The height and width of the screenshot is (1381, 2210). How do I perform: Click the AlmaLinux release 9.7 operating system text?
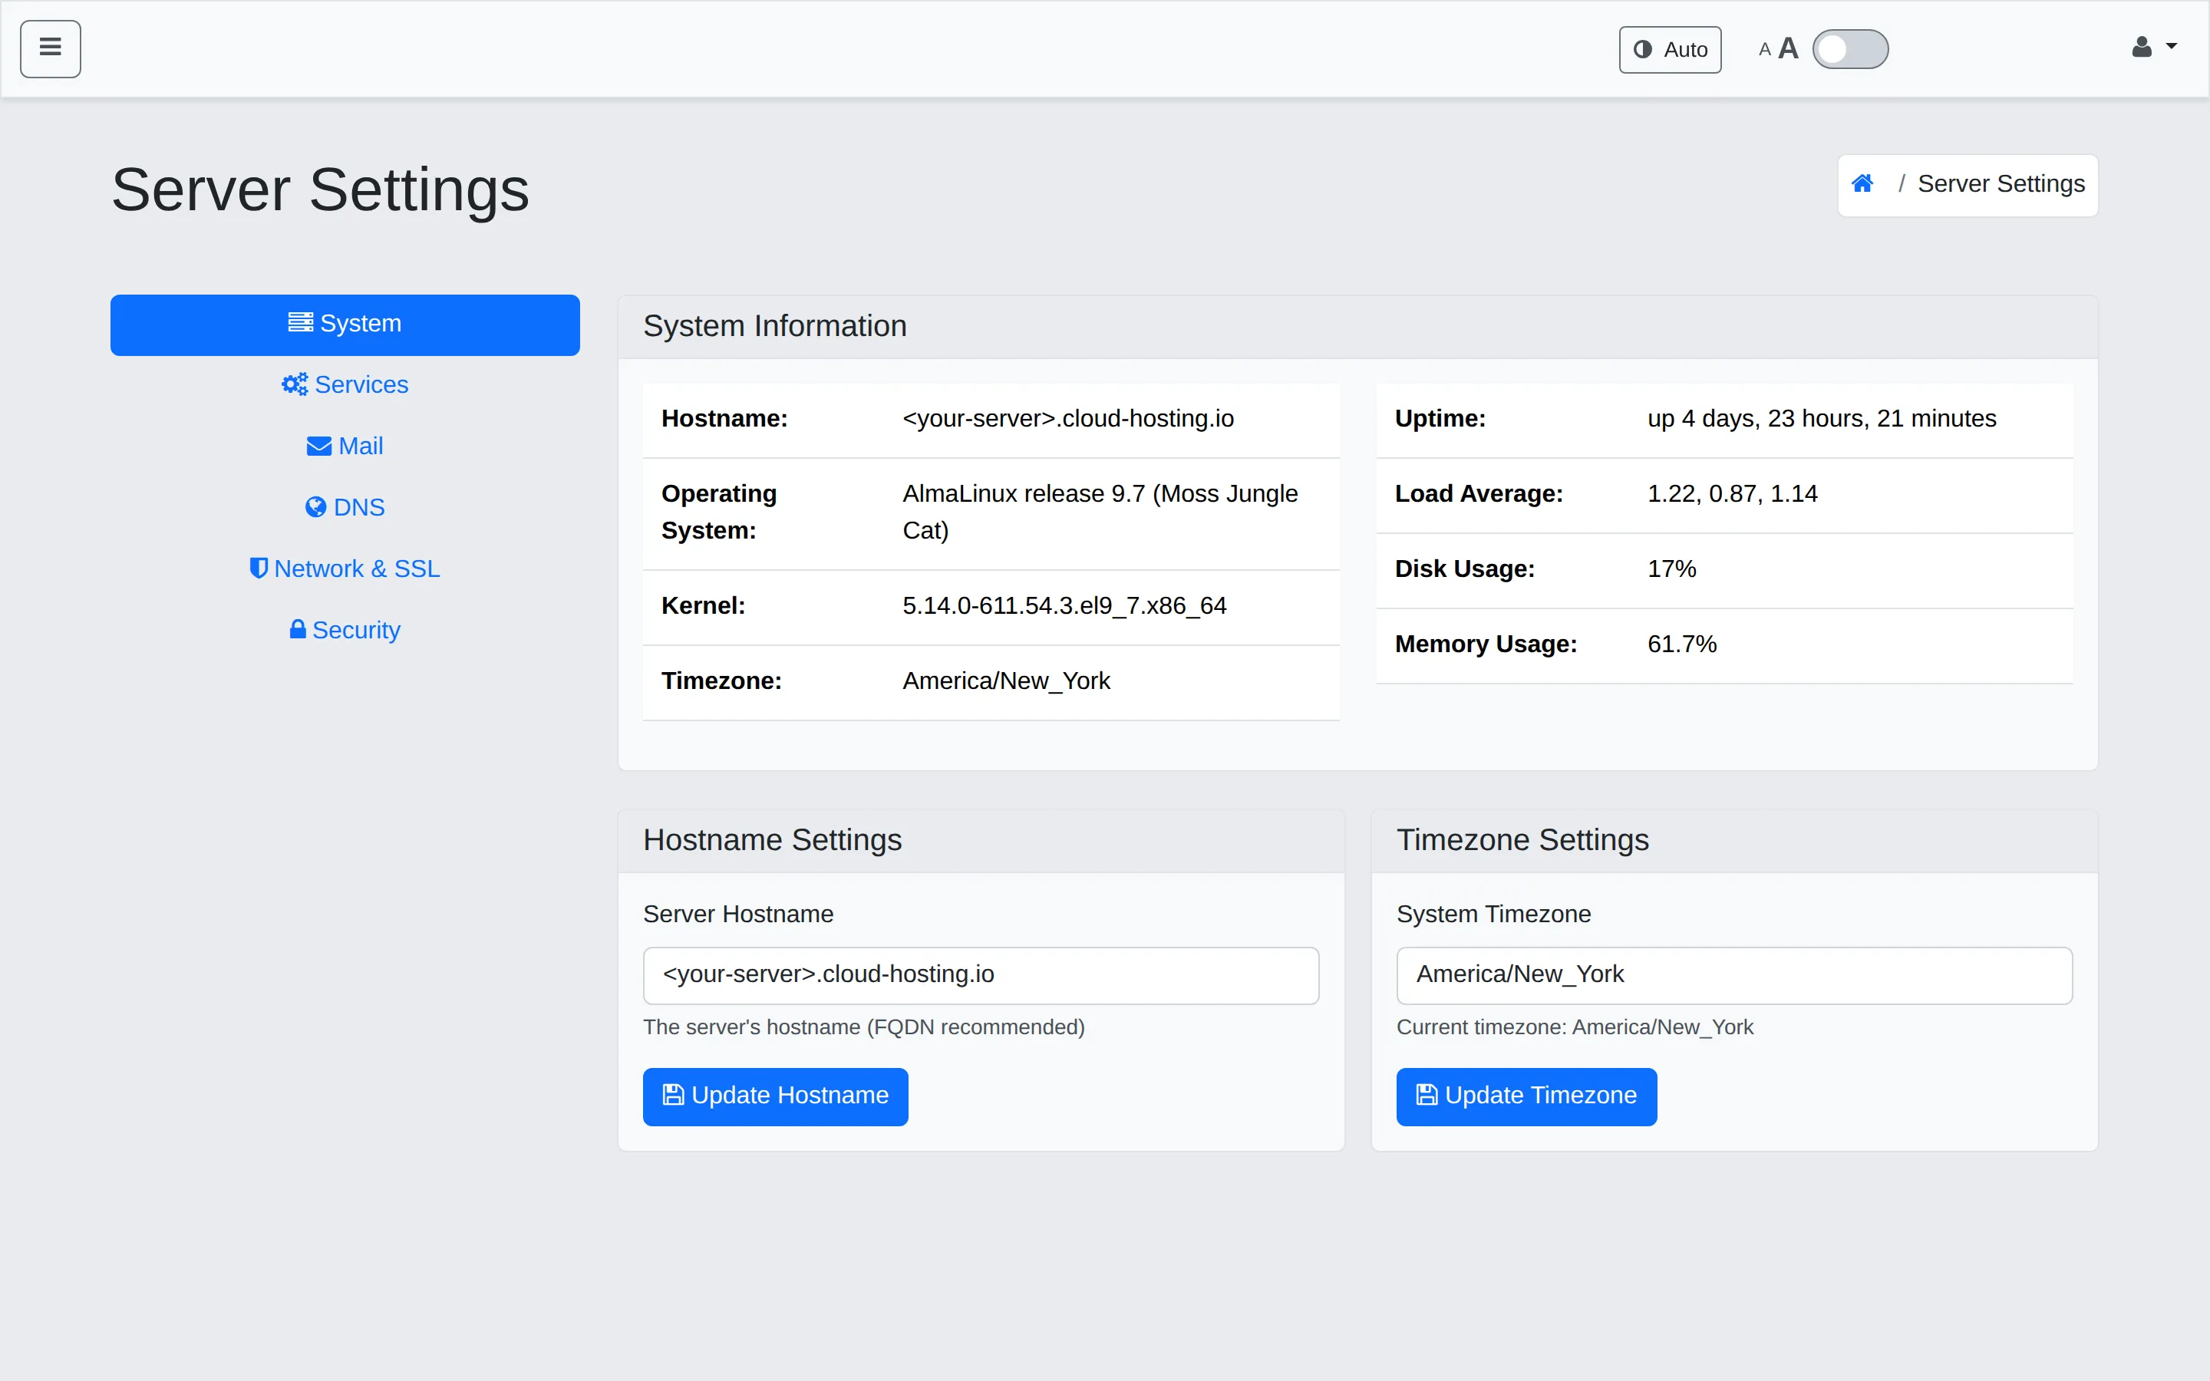point(1100,512)
